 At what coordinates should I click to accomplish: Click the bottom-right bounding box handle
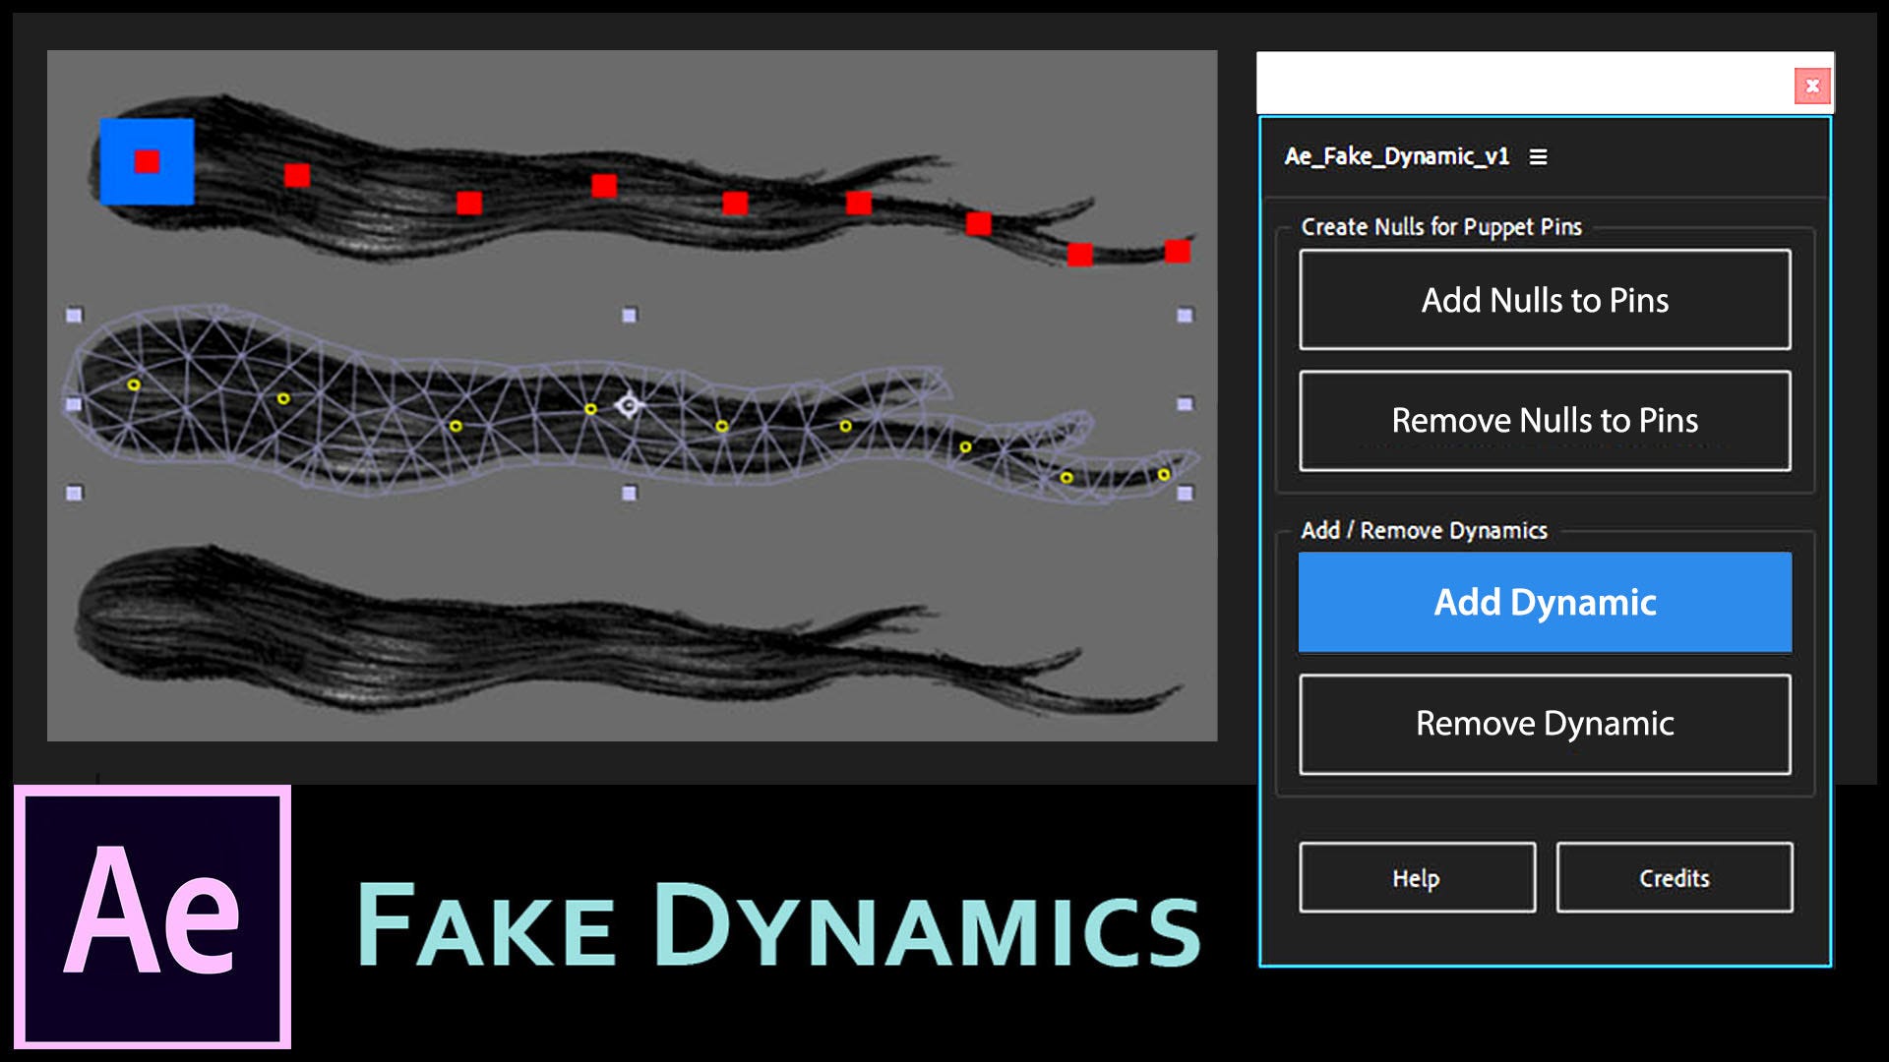click(x=1185, y=494)
